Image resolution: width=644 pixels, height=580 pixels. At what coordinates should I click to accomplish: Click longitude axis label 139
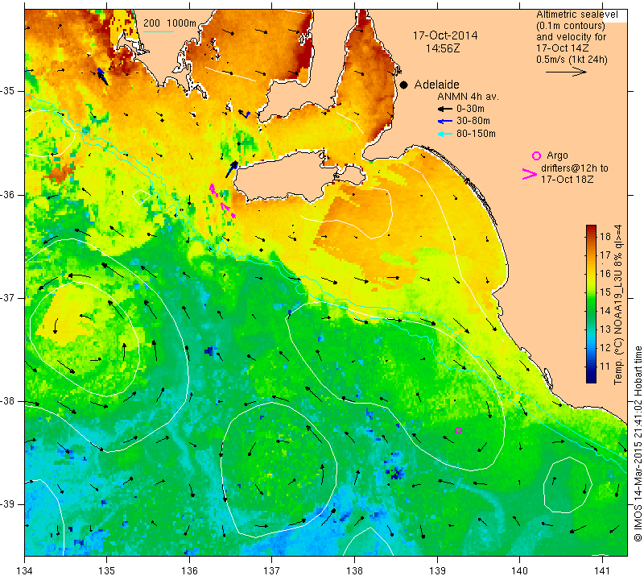pos(437,570)
